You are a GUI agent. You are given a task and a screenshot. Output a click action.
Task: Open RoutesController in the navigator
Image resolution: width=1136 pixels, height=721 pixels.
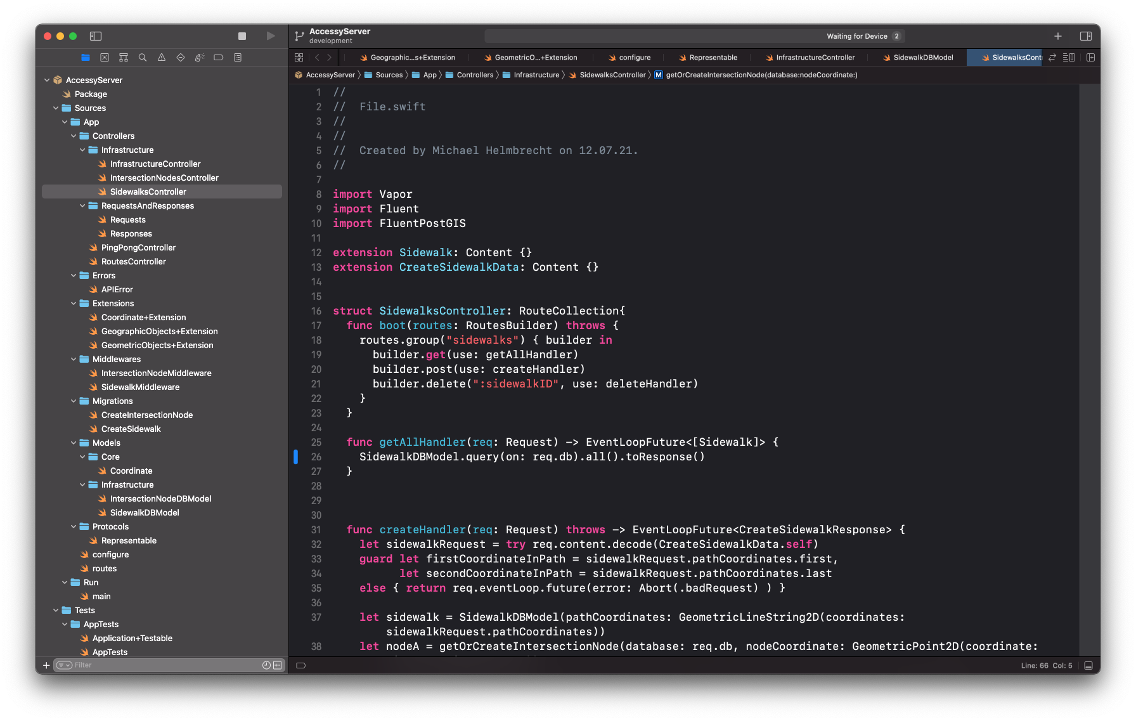click(133, 262)
